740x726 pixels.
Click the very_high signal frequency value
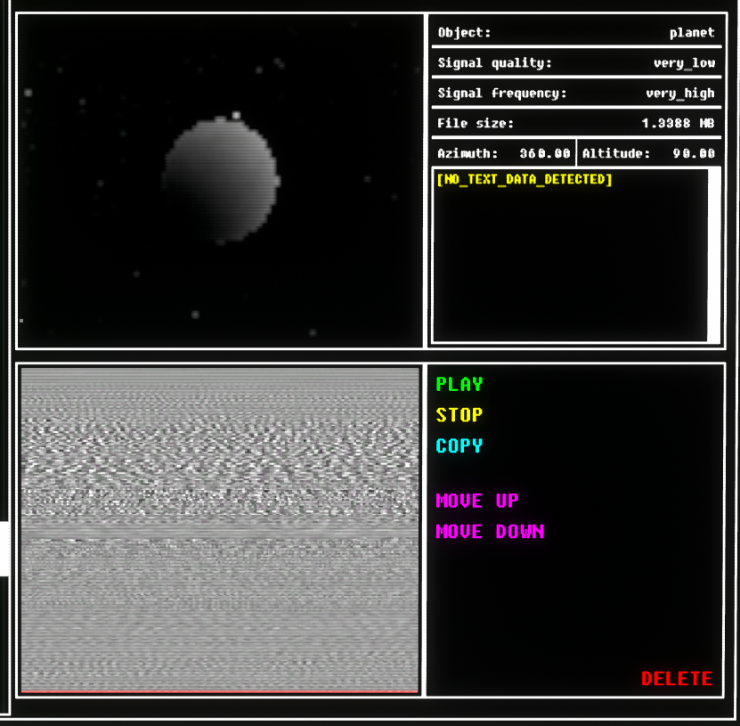[680, 94]
